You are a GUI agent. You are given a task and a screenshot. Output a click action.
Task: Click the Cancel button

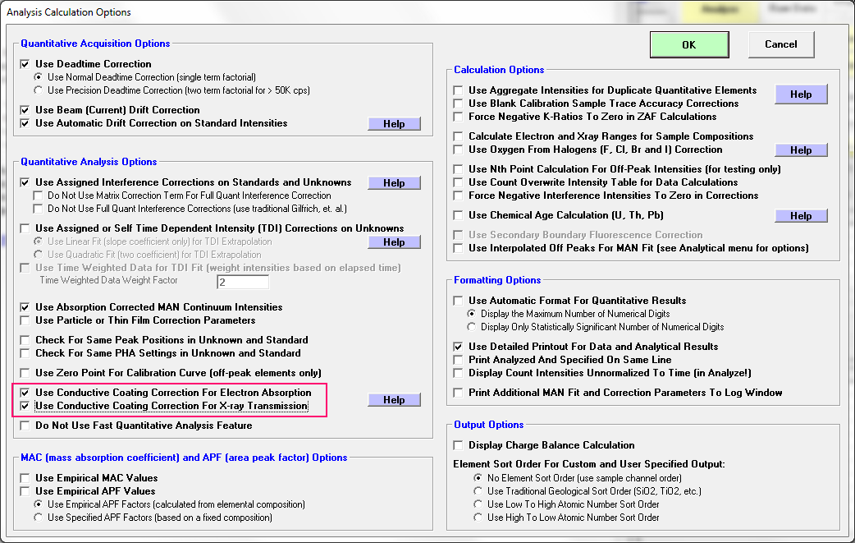click(780, 44)
